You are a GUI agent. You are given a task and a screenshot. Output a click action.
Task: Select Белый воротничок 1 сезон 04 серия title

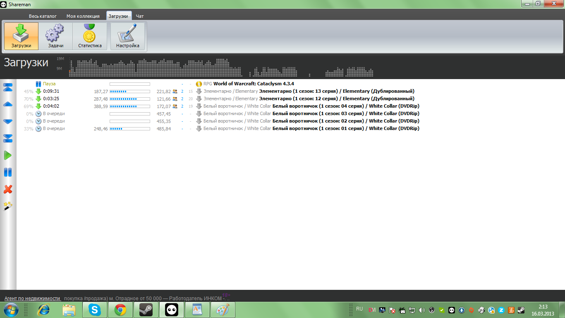(x=346, y=106)
